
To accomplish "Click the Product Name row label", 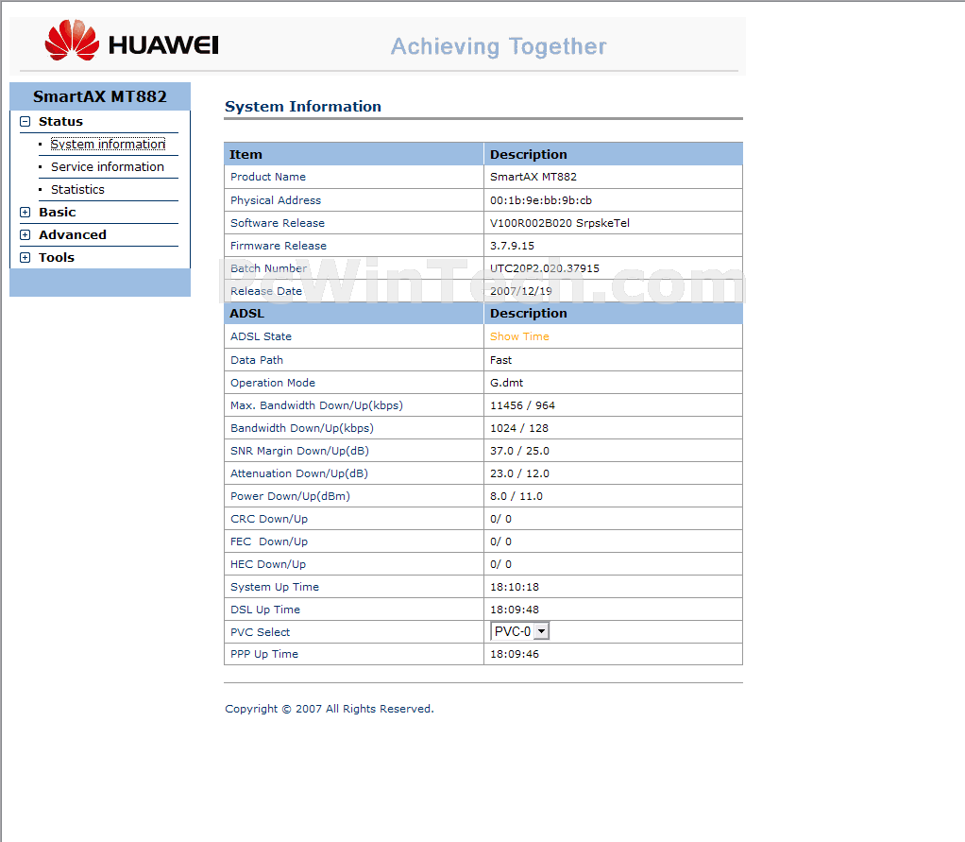I will pyautogui.click(x=268, y=178).
